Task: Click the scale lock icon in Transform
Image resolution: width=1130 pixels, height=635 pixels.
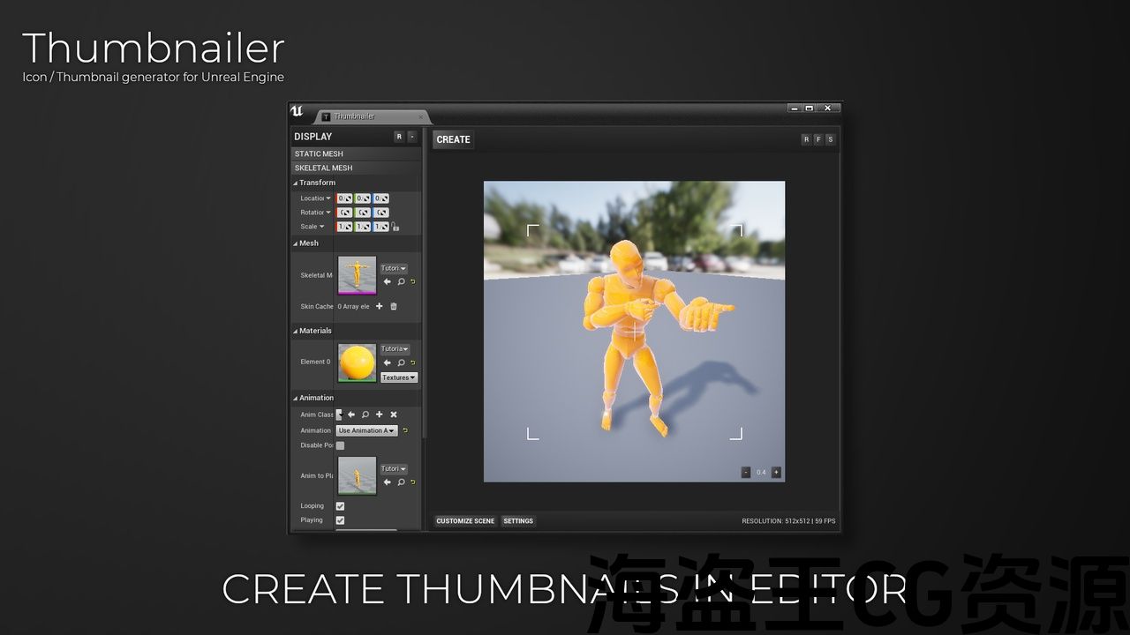Action: point(395,228)
